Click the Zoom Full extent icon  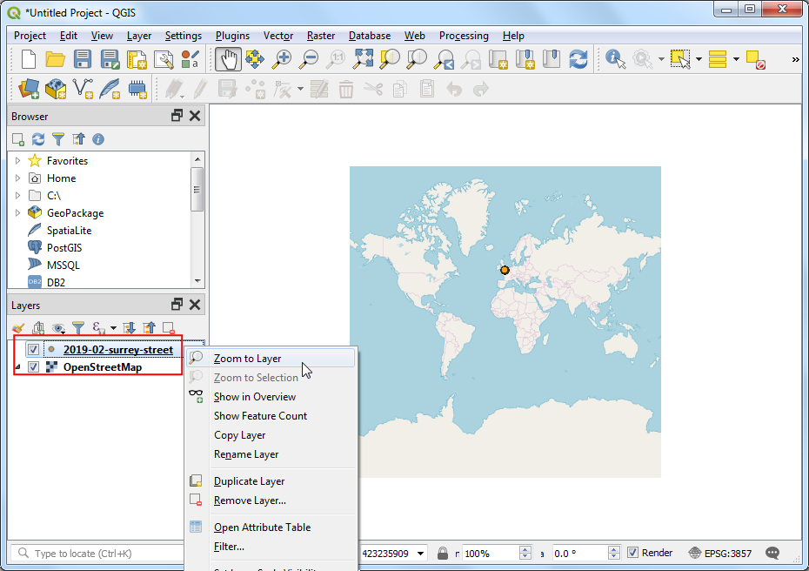tap(363, 59)
